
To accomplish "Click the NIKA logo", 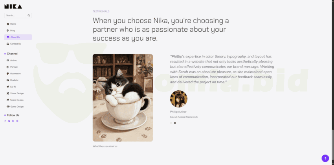I will click(13, 7).
